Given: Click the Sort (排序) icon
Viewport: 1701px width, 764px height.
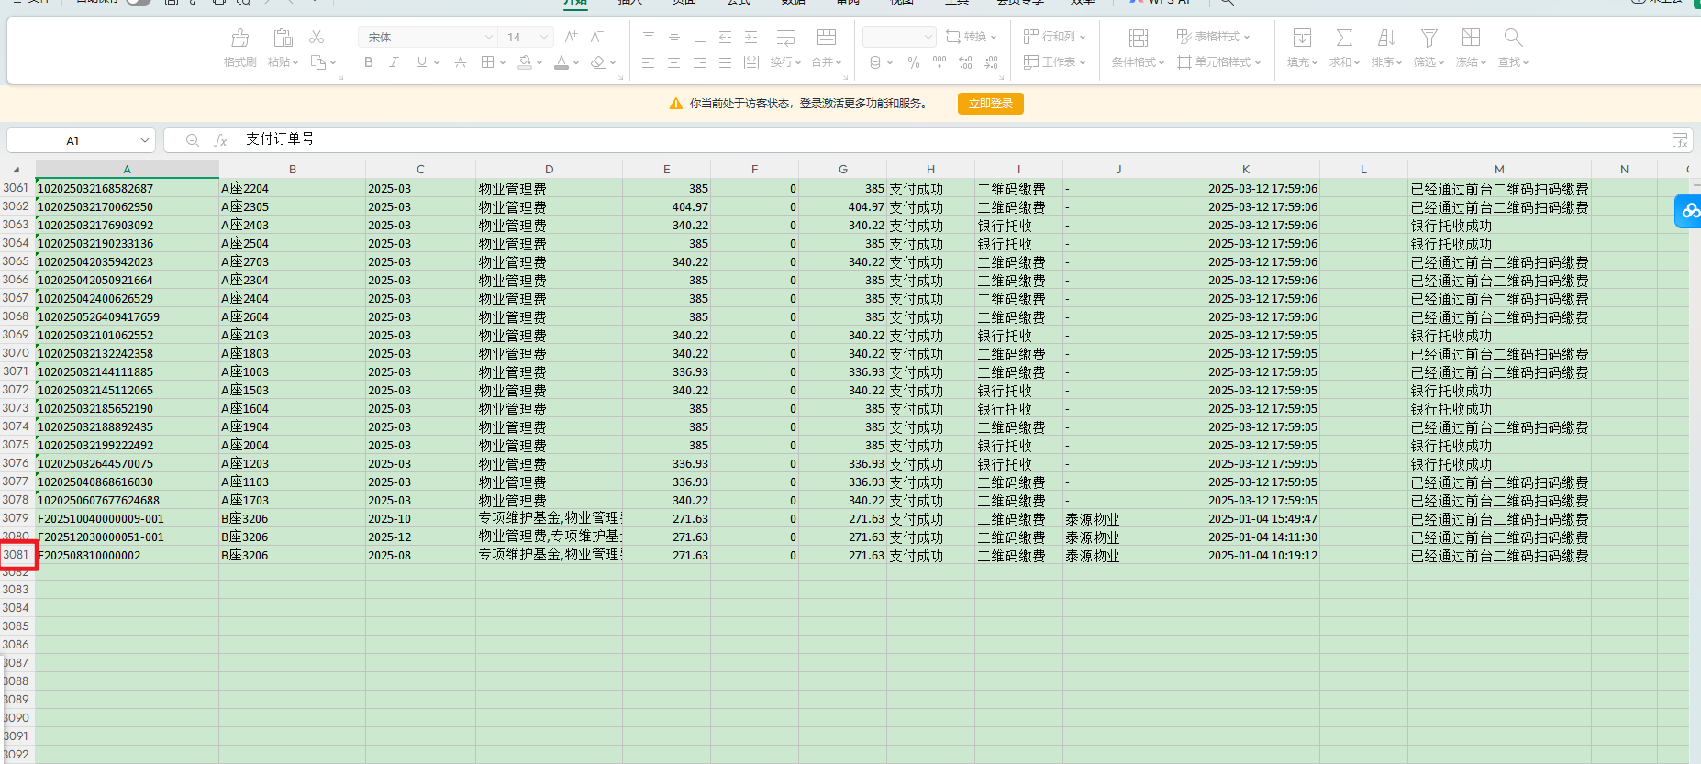Looking at the screenshot, I should 1386,38.
